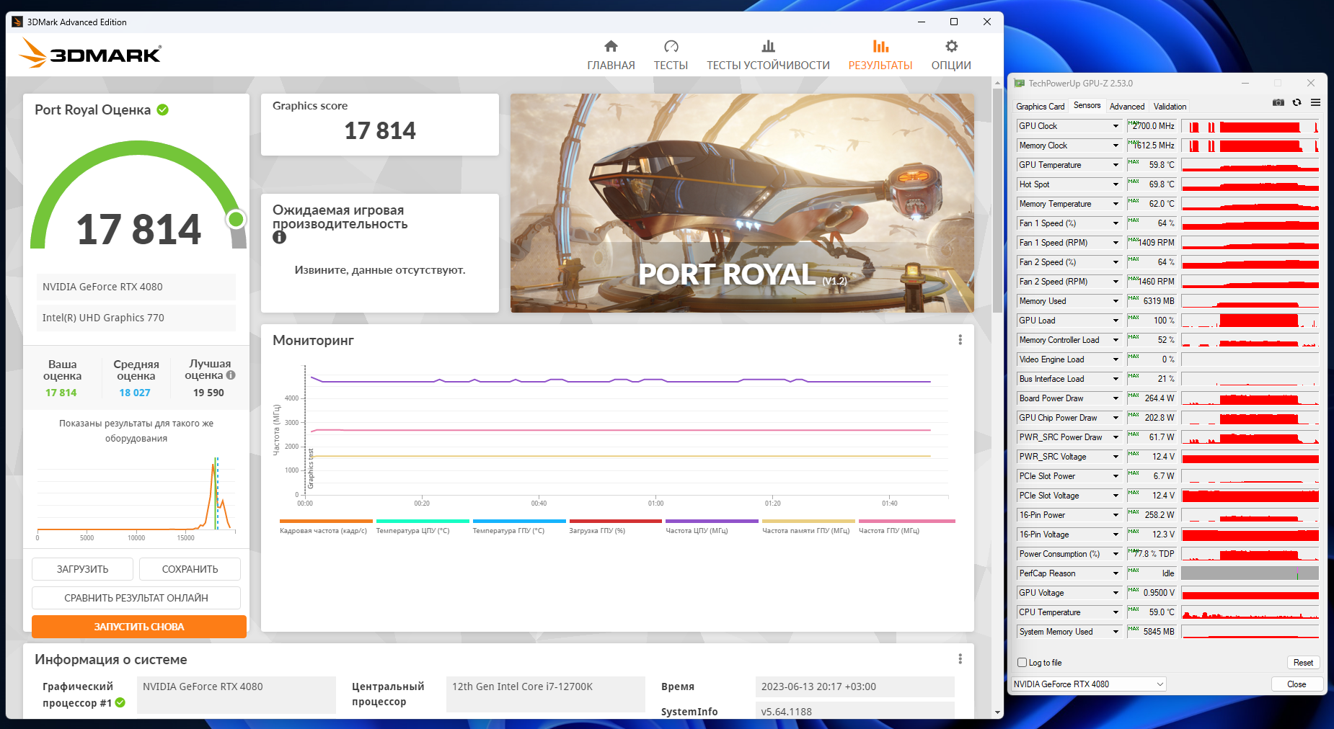Click green validation checkmark beside Port Royal Оценка

[x=163, y=109]
